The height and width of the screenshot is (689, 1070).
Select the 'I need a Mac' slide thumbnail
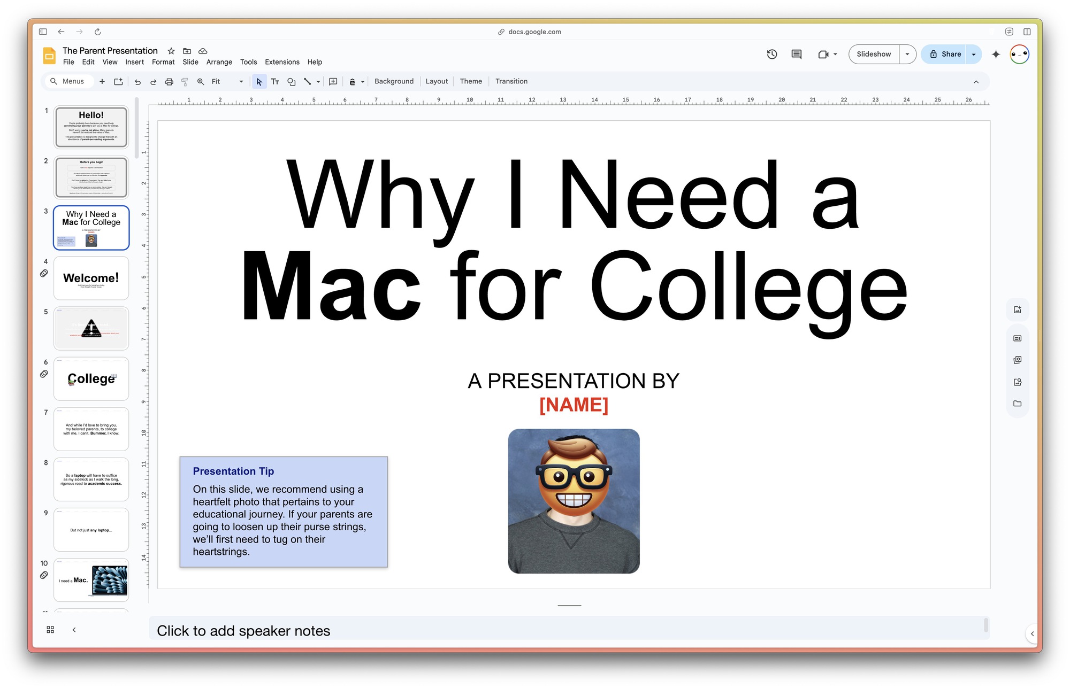click(x=91, y=580)
